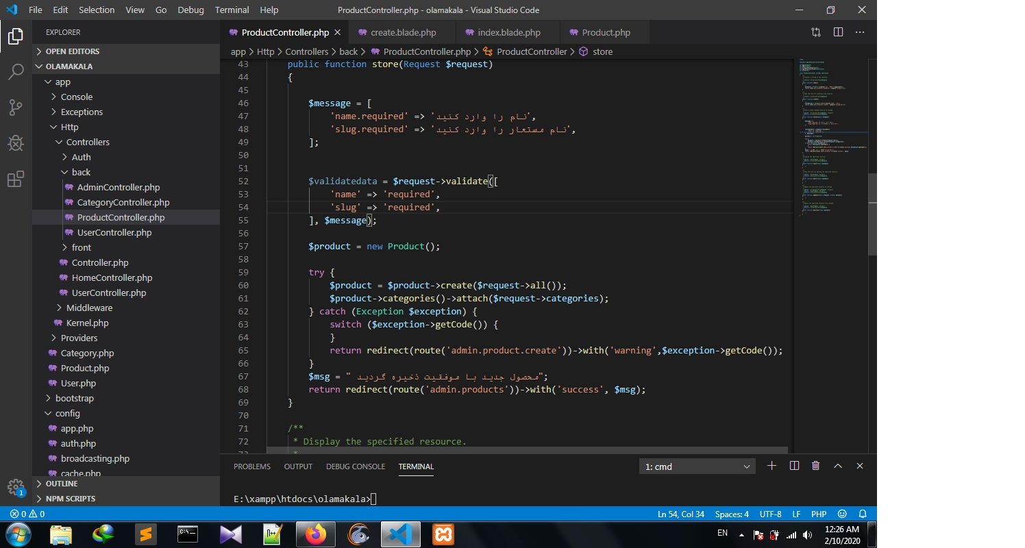
Task: Open the Extensions view in activity bar
Action: pos(16,179)
